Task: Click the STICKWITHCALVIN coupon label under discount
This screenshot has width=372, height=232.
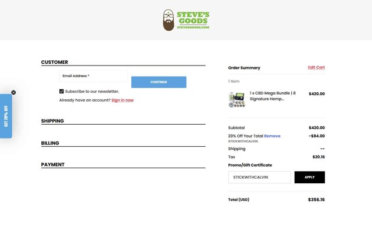Action: click(243, 142)
